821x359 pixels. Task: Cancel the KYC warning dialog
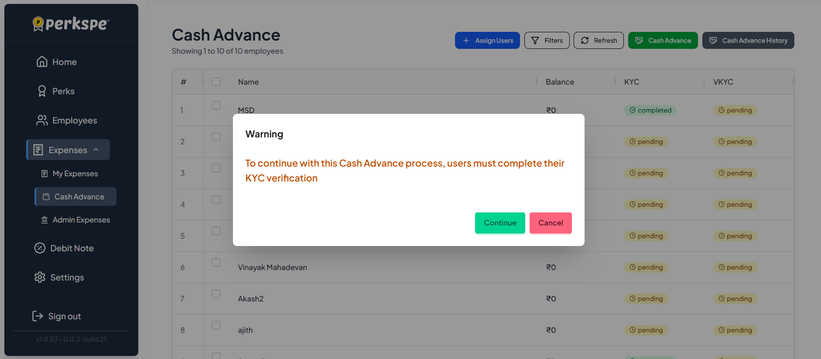(550, 223)
